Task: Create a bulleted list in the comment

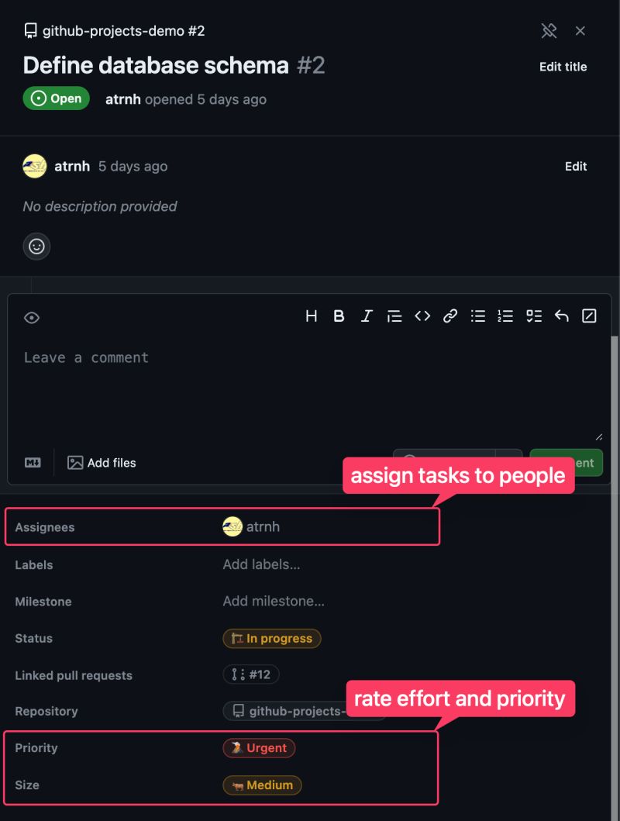Action: pyautogui.click(x=478, y=316)
